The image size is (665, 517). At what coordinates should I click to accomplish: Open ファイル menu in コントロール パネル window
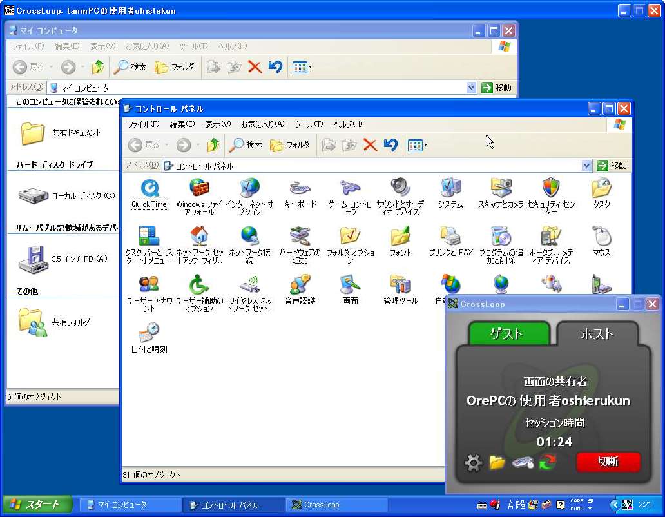click(143, 124)
